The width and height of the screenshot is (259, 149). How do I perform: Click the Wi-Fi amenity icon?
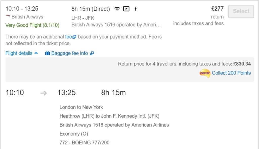117,9
